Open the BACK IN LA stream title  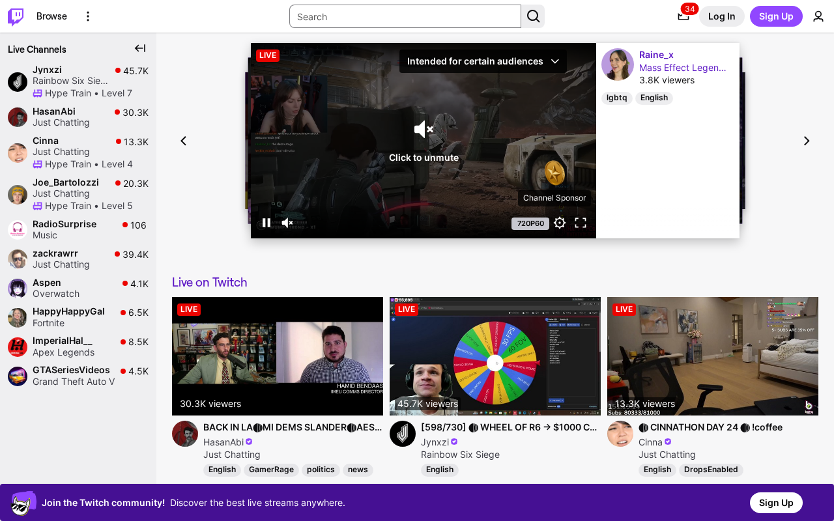[x=293, y=427]
